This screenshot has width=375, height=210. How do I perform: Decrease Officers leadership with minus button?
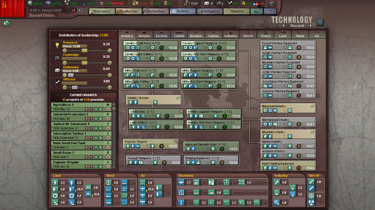coord(65,87)
